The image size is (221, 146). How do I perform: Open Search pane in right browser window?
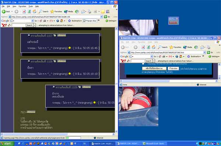(163, 47)
